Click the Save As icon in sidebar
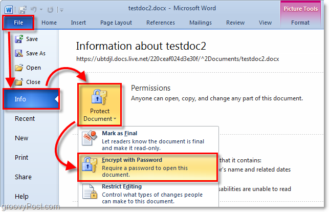 coord(19,53)
